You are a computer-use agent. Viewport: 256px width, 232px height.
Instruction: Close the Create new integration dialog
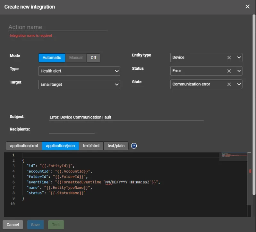248,7
